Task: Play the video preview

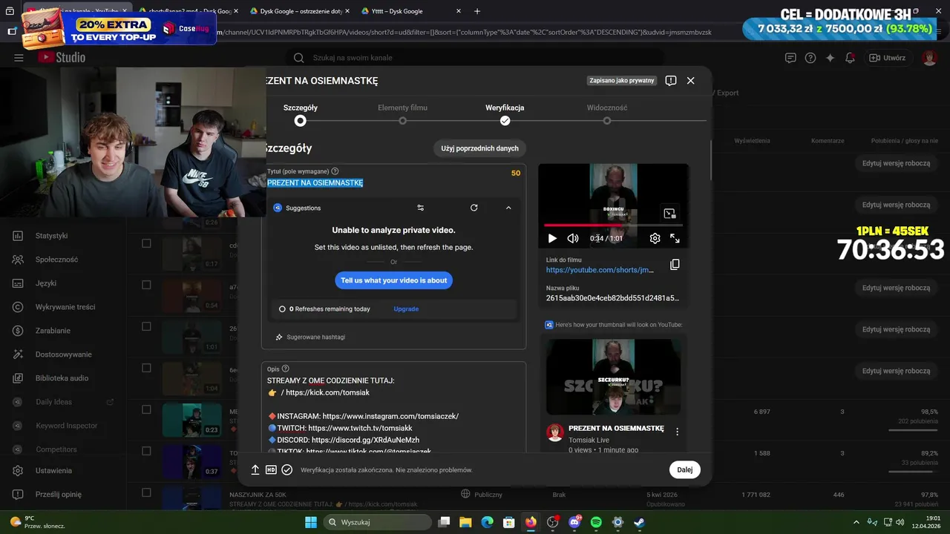Action: pyautogui.click(x=552, y=238)
